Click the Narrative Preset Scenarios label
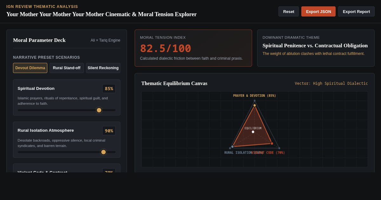 (46, 57)
